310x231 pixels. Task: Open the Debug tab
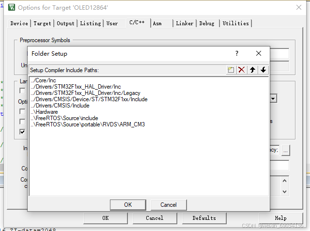point(207,23)
